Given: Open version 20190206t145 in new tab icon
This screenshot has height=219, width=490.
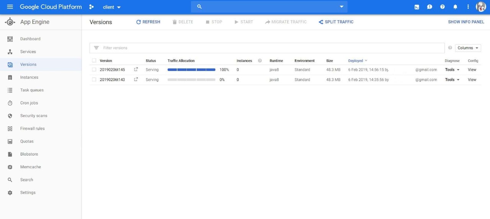Looking at the screenshot, I should tap(136, 70).
